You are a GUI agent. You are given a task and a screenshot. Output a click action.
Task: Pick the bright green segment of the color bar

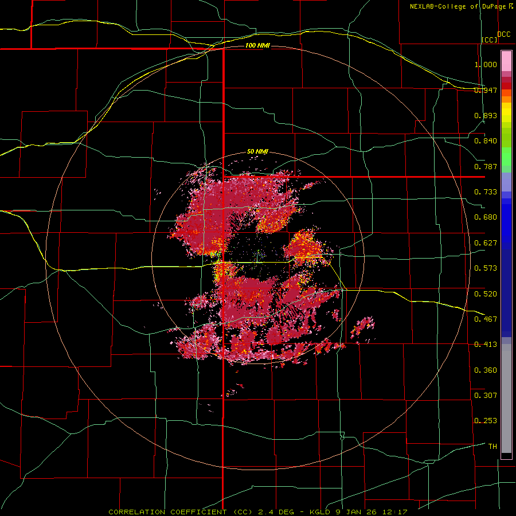click(x=506, y=157)
